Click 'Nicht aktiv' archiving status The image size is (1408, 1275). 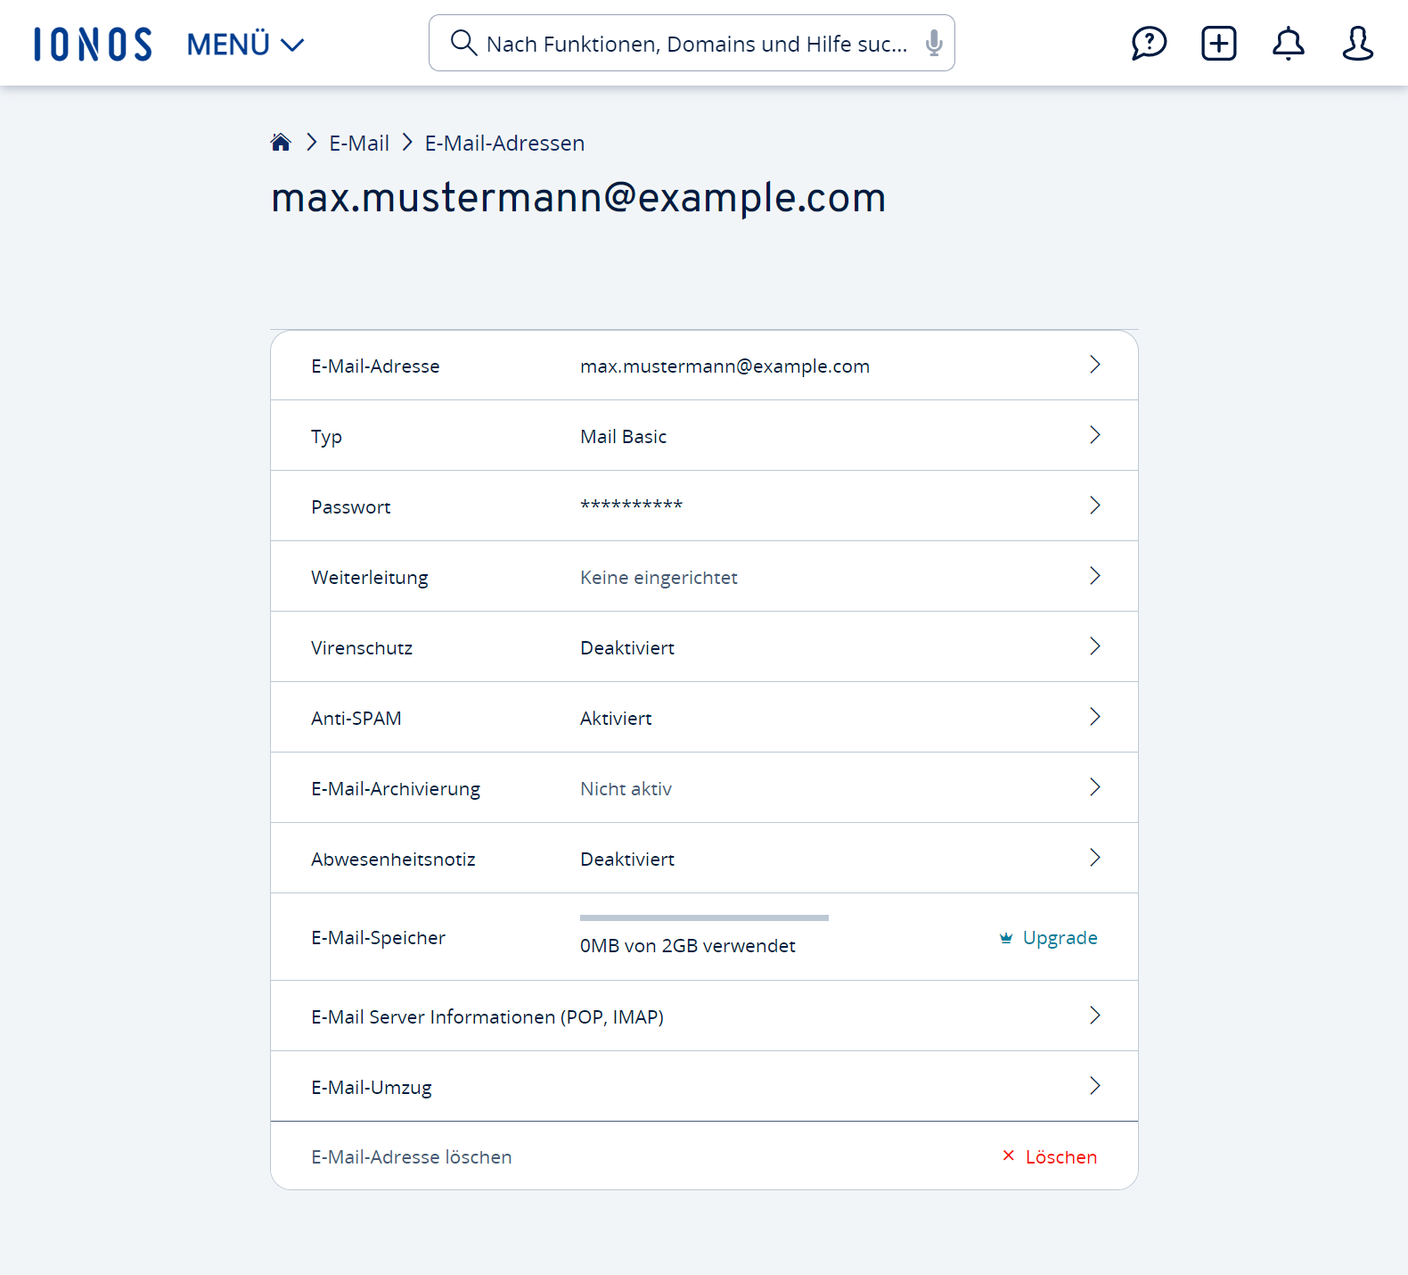click(626, 788)
